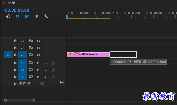Toggle sync lock for A2

[x=31, y=70]
